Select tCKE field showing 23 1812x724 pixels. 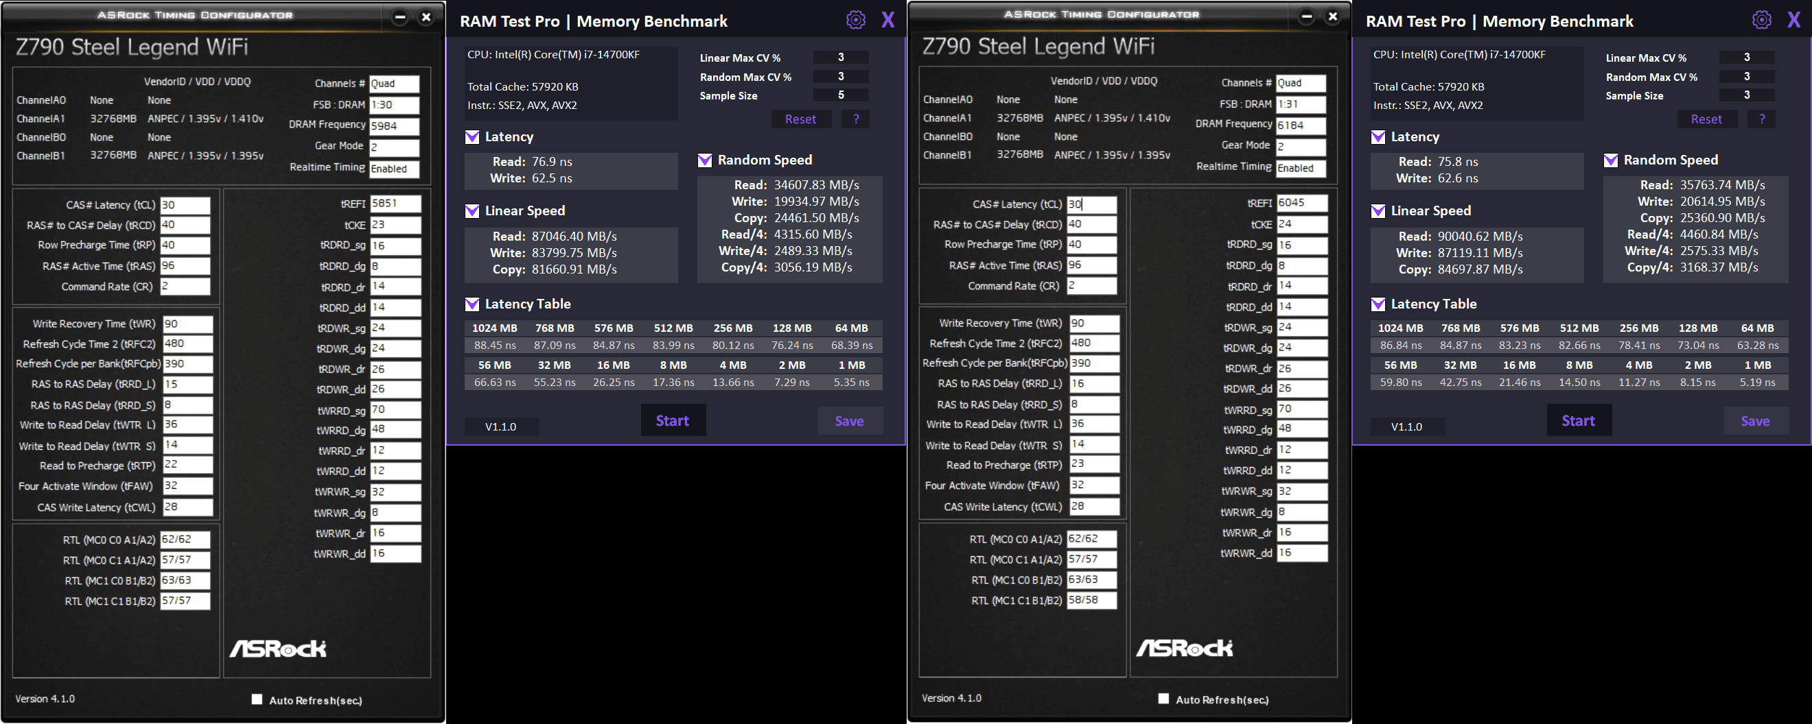click(x=396, y=225)
